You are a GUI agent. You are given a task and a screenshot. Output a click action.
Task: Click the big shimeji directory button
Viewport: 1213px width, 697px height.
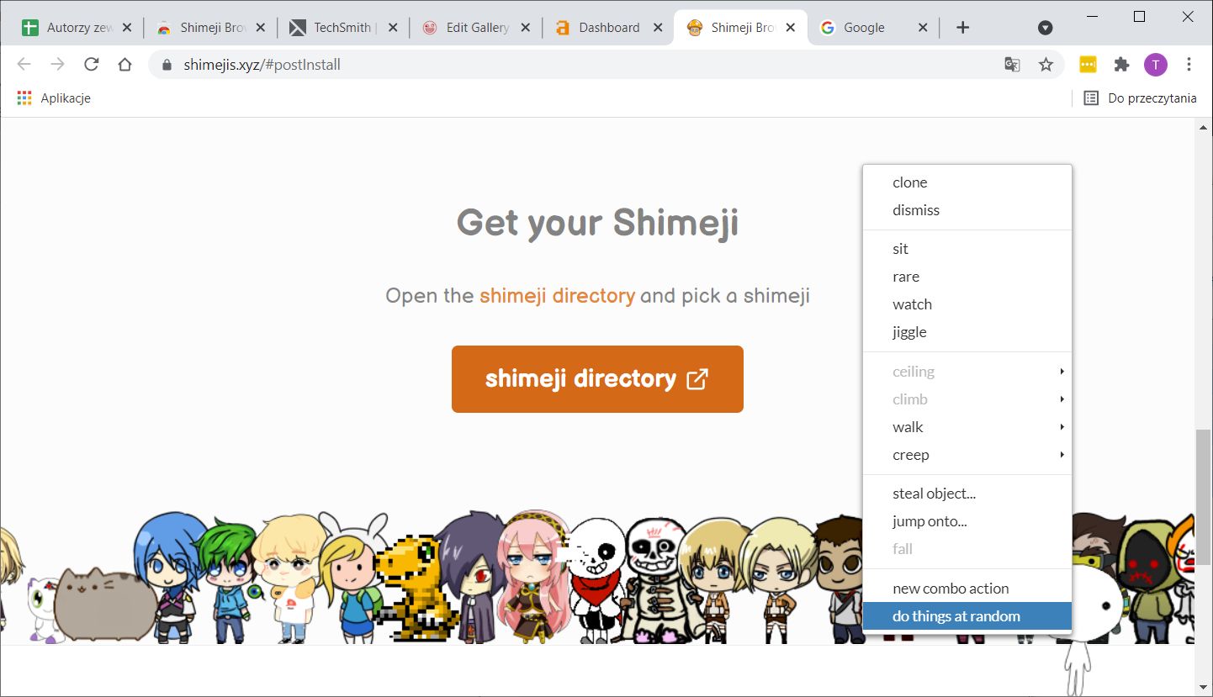(x=597, y=379)
